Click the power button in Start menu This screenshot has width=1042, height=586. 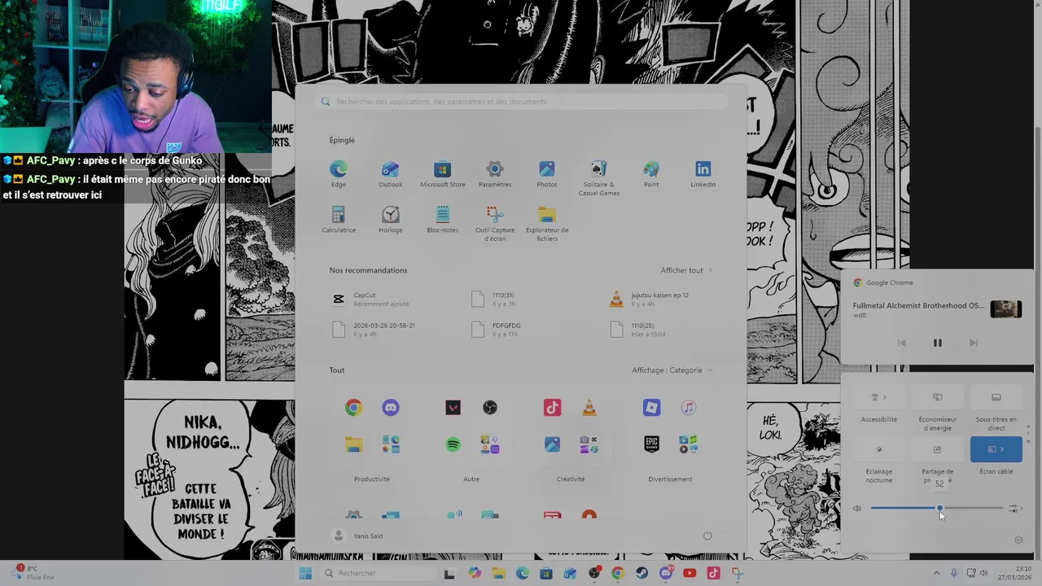click(707, 536)
